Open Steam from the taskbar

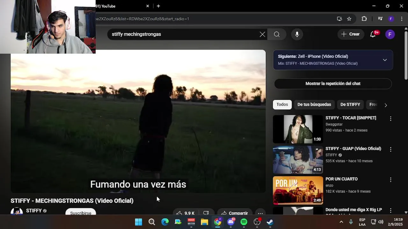270,222
